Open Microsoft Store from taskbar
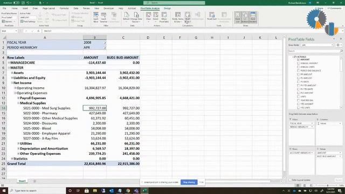Screen dimensions: 345x194 point(87,190)
